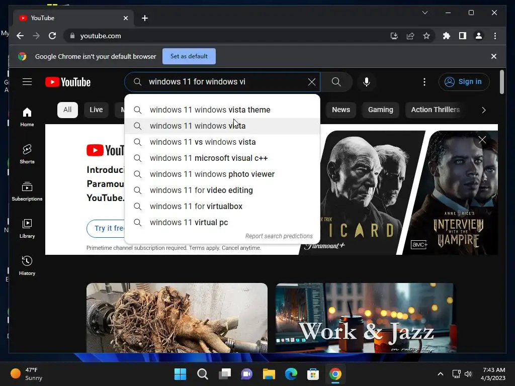
Task: Choose suggestion windows 11 windows photo viewer
Action: [x=222, y=174]
